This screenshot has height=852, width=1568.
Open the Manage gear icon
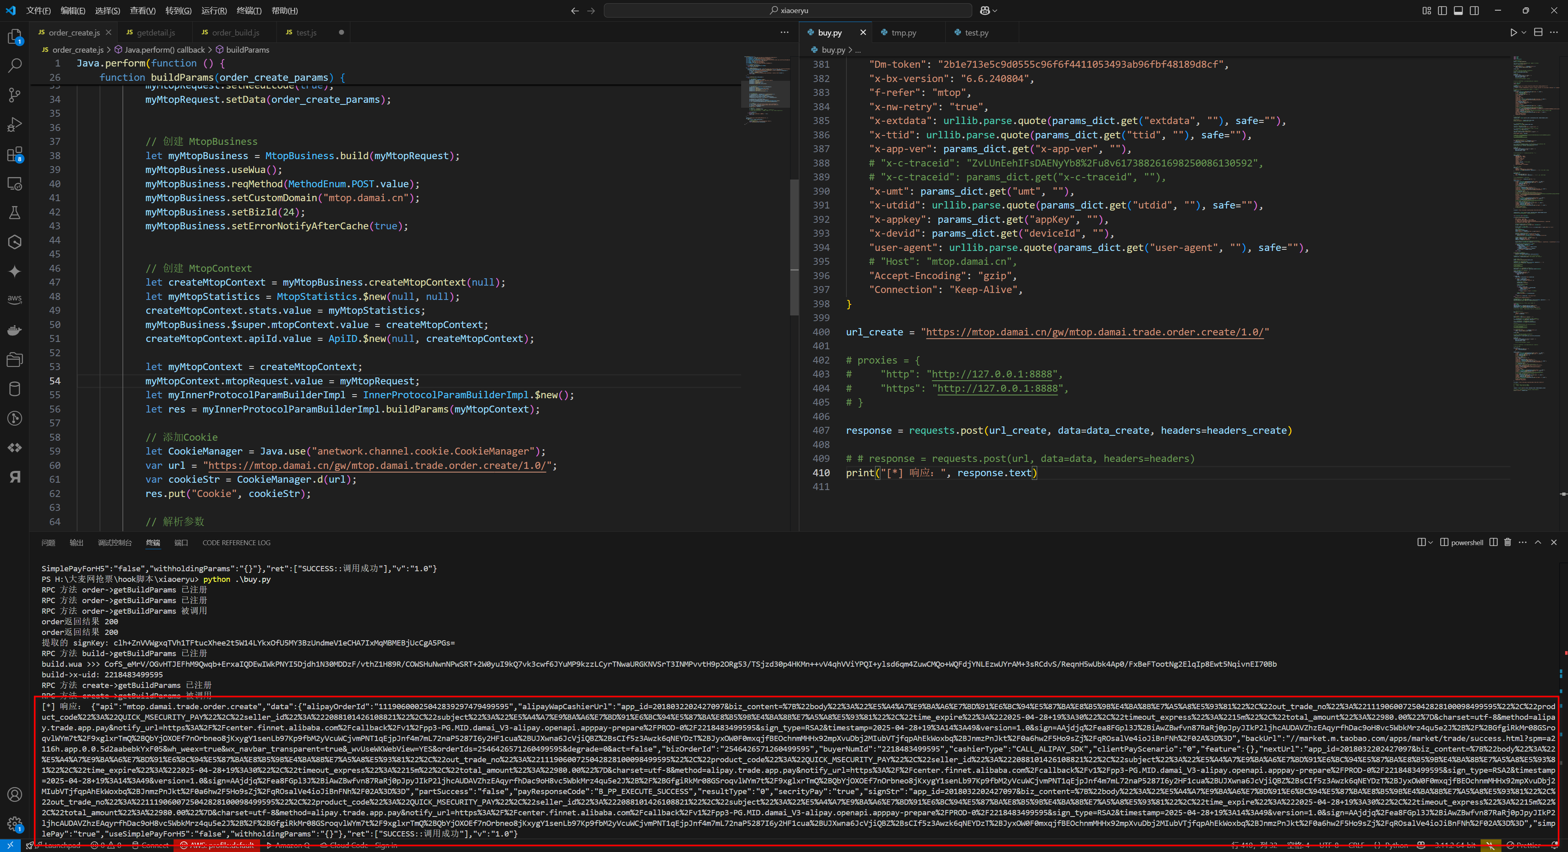[15, 825]
